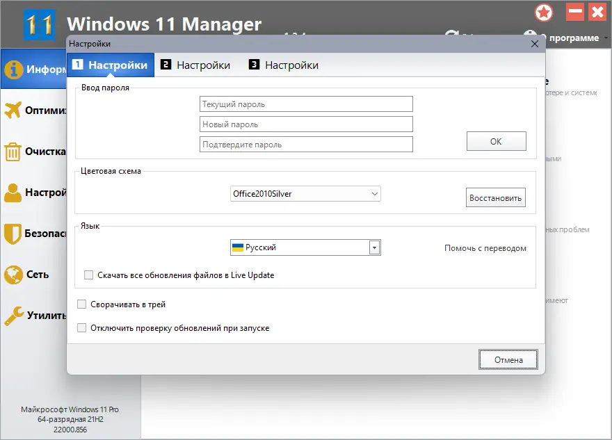The height and width of the screenshot is (440, 612).
Task: Click the red star favorites icon
Action: (x=544, y=13)
